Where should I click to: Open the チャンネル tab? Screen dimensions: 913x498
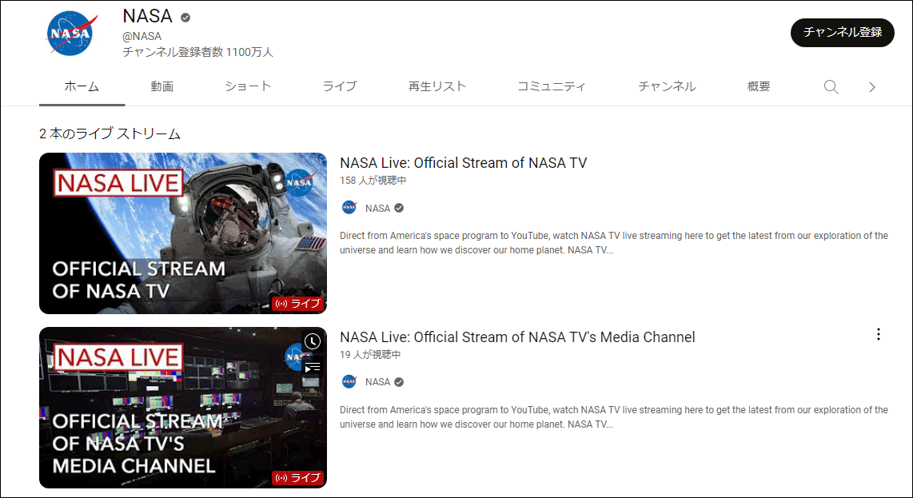(667, 86)
